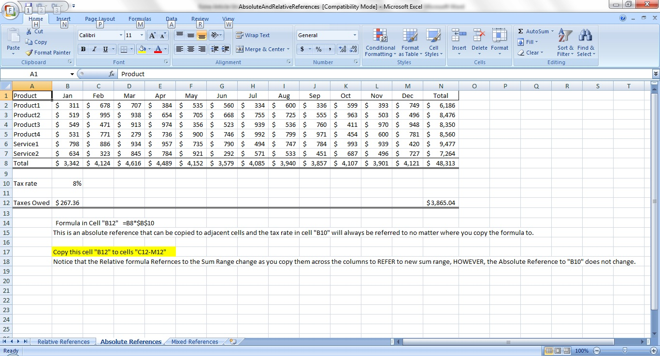Toggle underline formatting
The height and width of the screenshot is (356, 660).
point(105,49)
